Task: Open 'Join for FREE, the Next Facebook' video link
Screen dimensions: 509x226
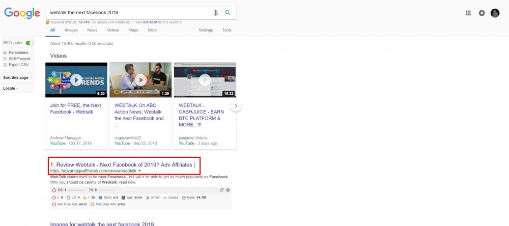Action: [76, 108]
